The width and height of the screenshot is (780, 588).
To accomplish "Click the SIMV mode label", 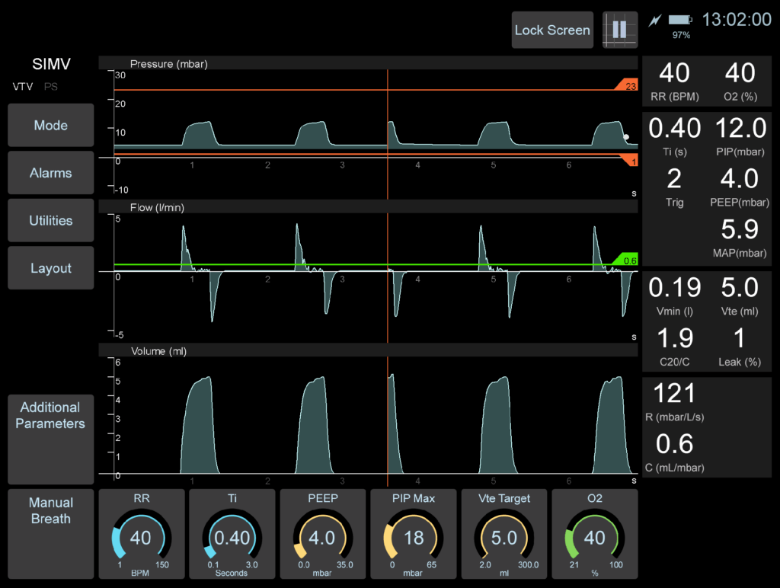I will [x=51, y=64].
